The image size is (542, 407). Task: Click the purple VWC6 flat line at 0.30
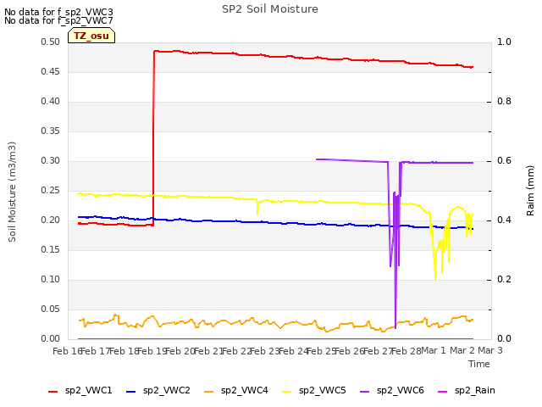[x=439, y=162]
